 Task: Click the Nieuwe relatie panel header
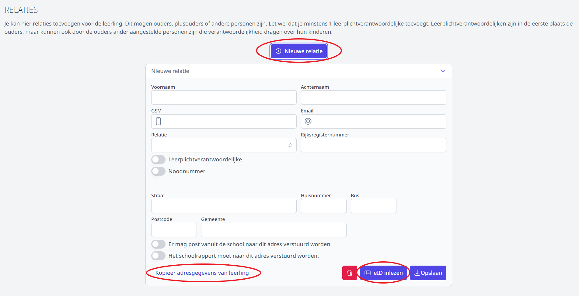tap(299, 71)
